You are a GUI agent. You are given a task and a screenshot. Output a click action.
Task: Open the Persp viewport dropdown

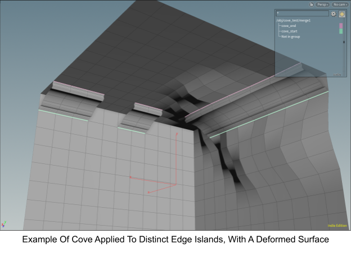click(x=322, y=4)
